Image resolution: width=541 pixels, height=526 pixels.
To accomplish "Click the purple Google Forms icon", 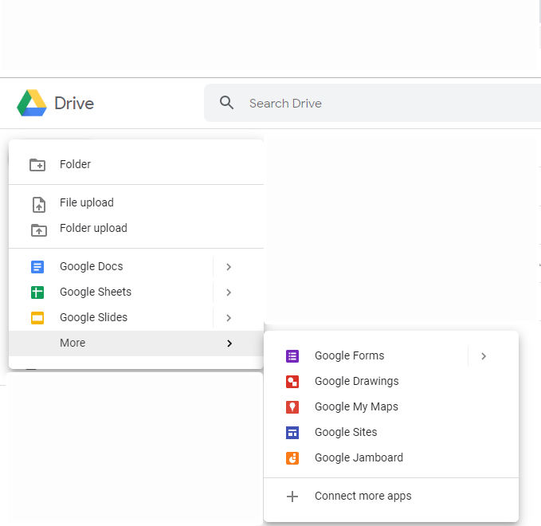I will [x=292, y=356].
